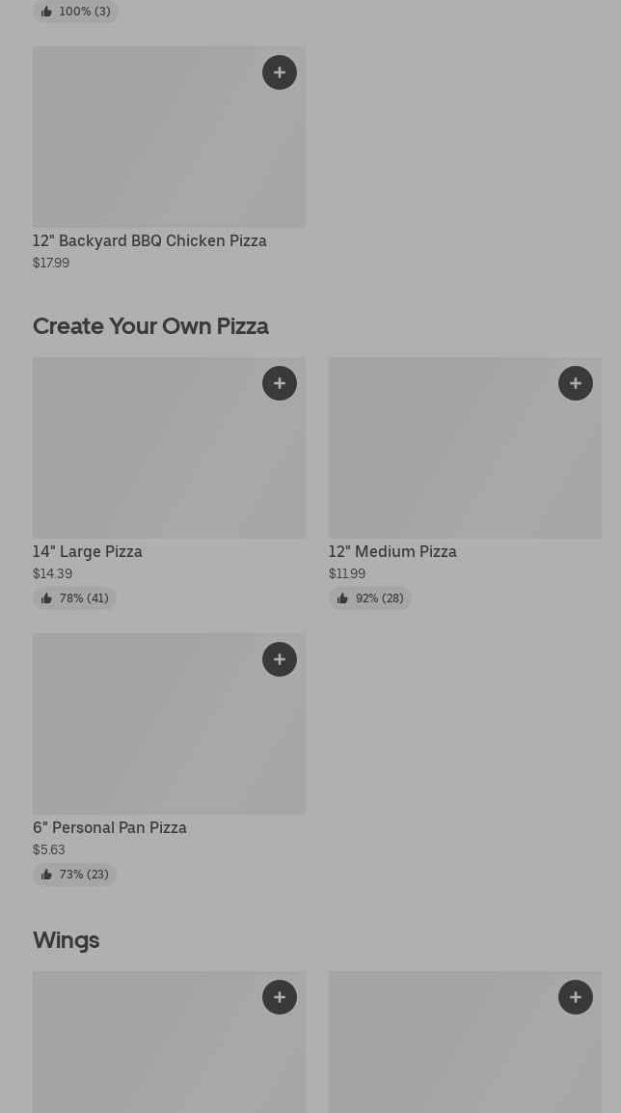
Task: Click thumbs-up icon beside 78% (41) rating
Action: click(x=46, y=598)
